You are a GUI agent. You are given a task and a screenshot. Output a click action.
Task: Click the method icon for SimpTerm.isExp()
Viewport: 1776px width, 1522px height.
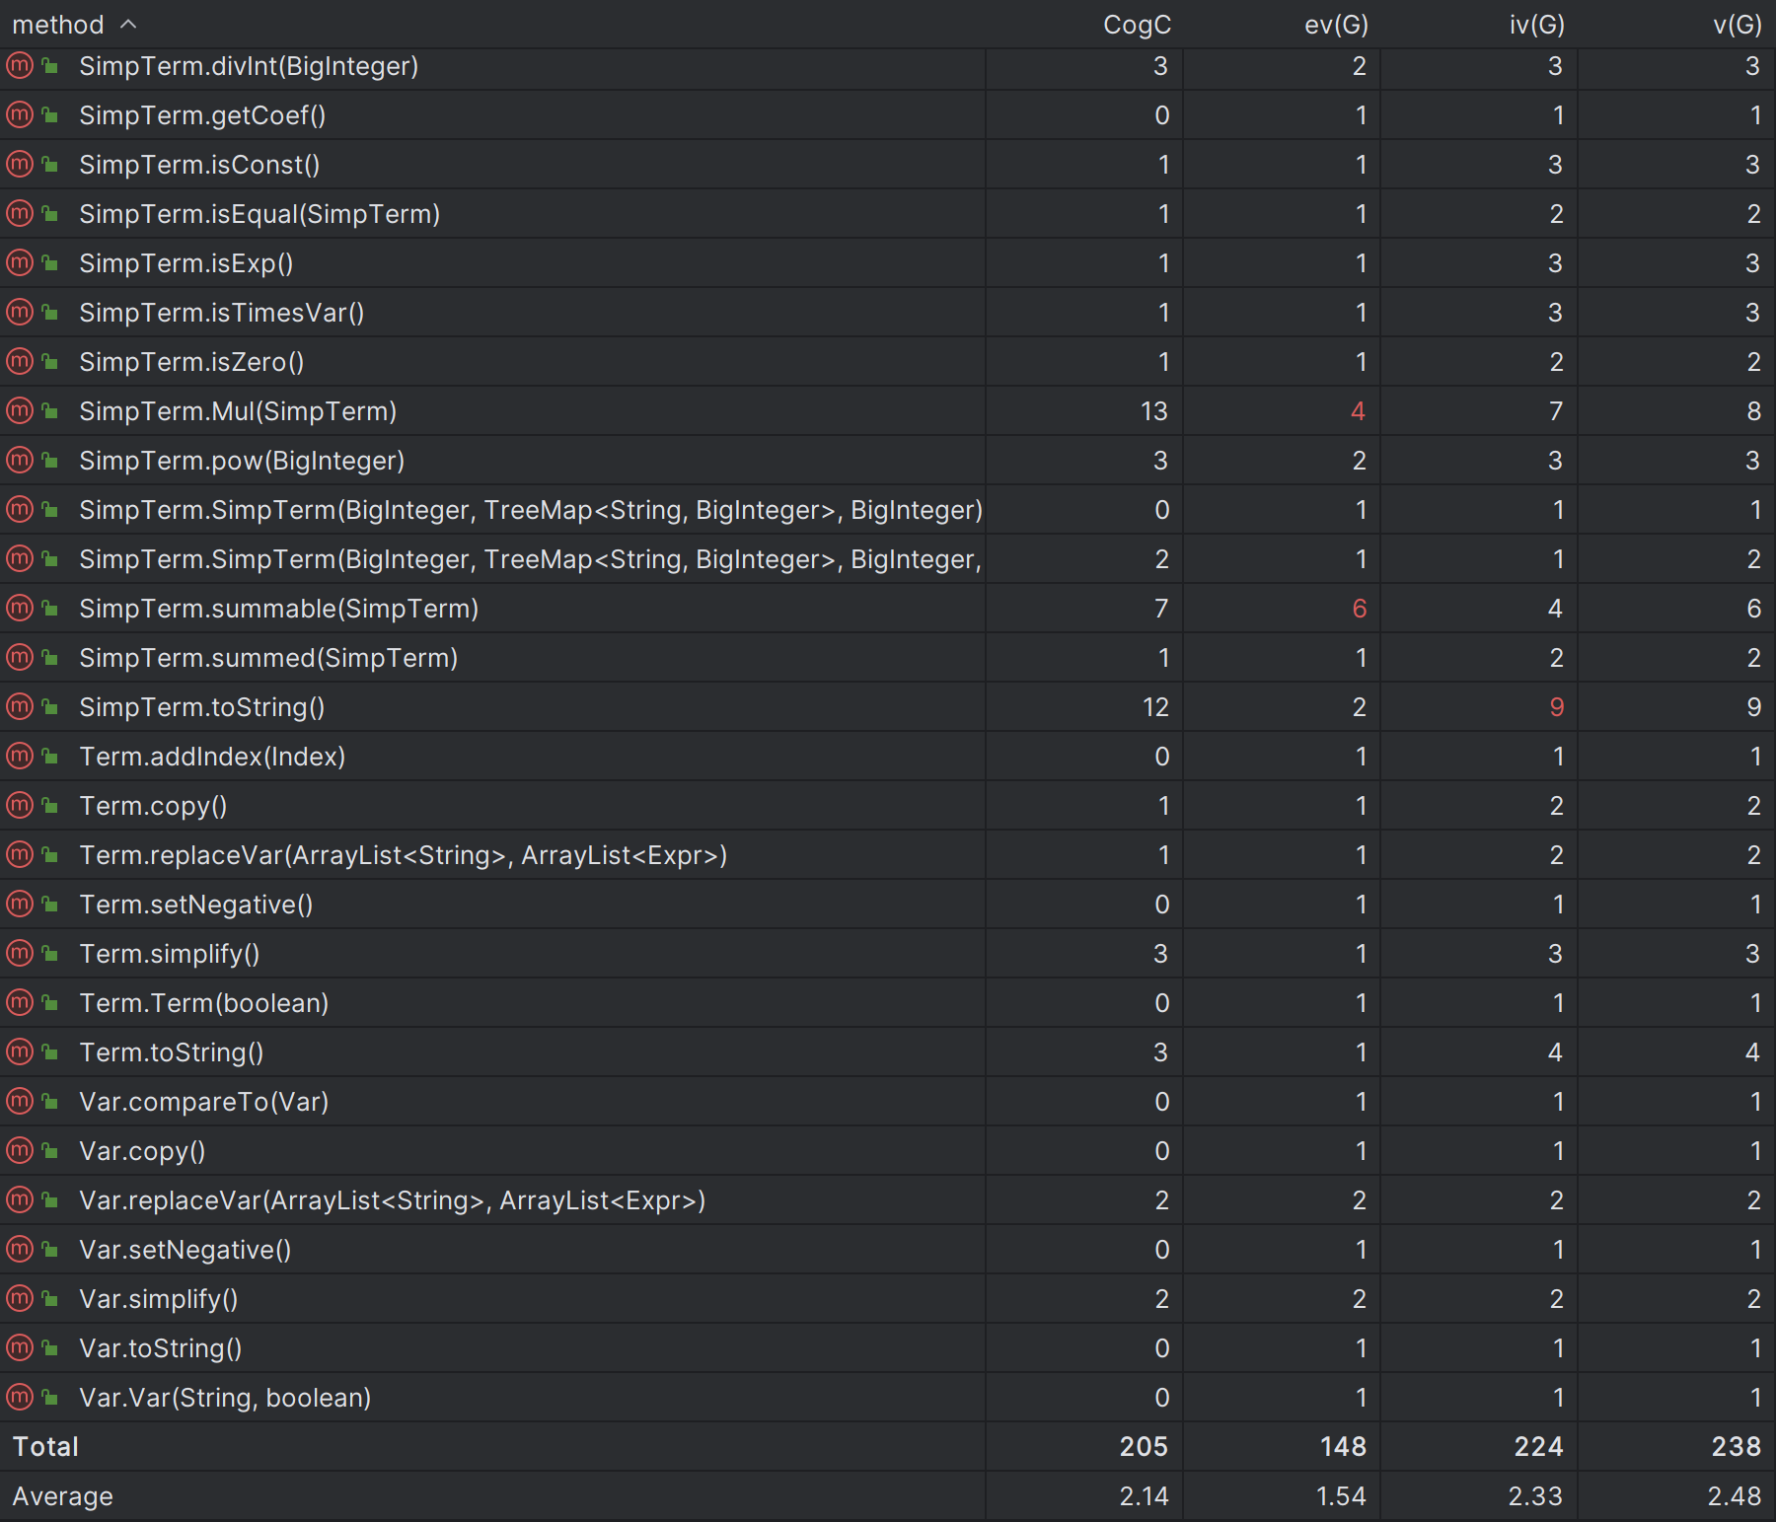point(20,263)
